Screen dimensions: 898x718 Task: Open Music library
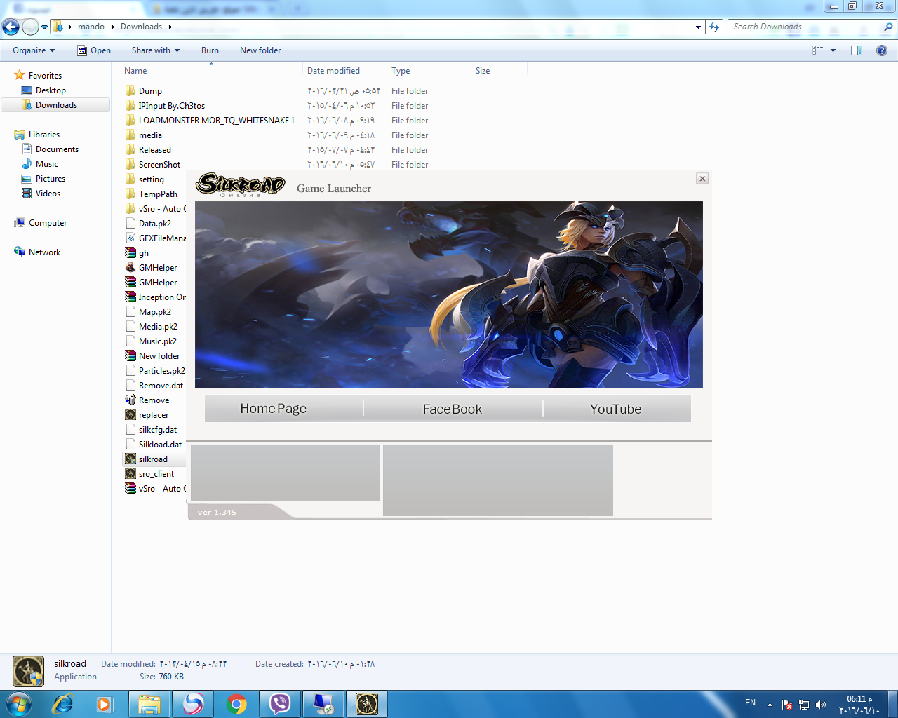tap(47, 164)
